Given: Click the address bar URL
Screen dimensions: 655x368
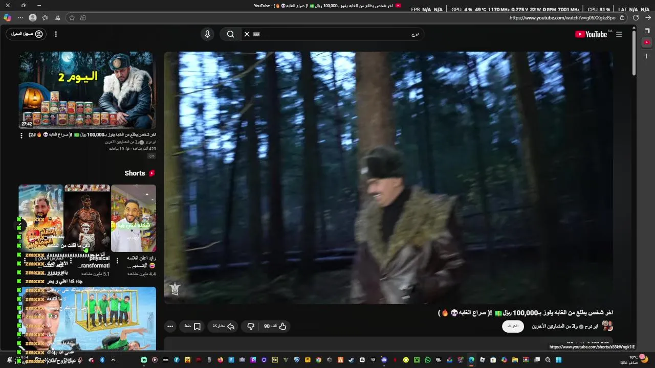Looking at the screenshot, I should pos(562,17).
